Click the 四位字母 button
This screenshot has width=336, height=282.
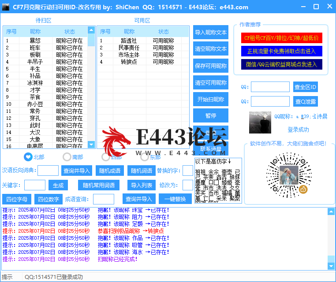point(17,199)
